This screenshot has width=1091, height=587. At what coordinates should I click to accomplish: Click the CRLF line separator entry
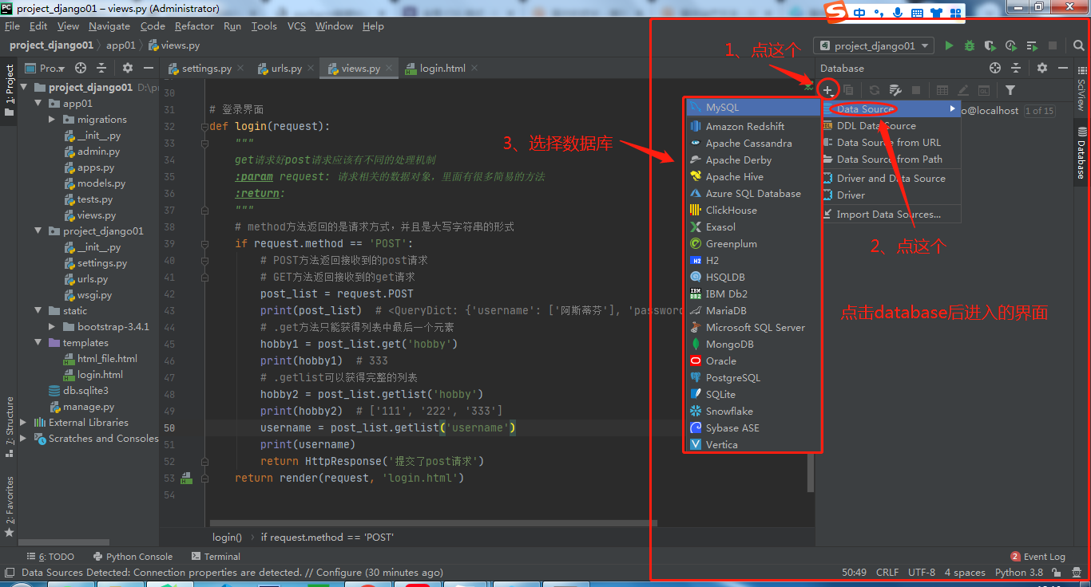click(x=887, y=573)
